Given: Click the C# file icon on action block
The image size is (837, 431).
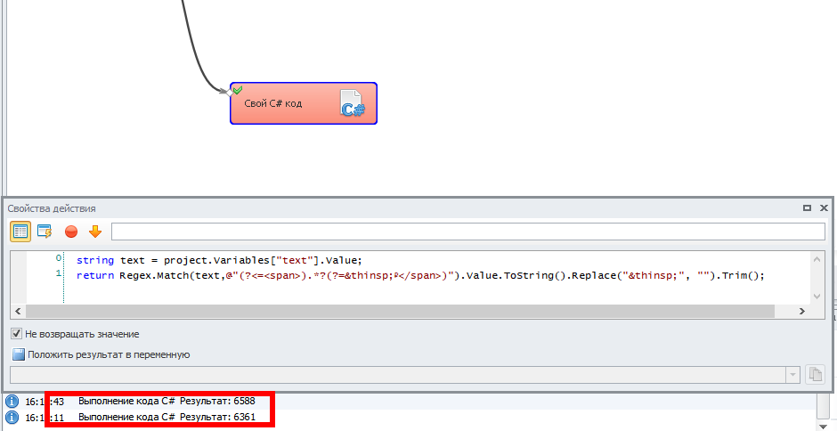Looking at the screenshot, I should (352, 103).
